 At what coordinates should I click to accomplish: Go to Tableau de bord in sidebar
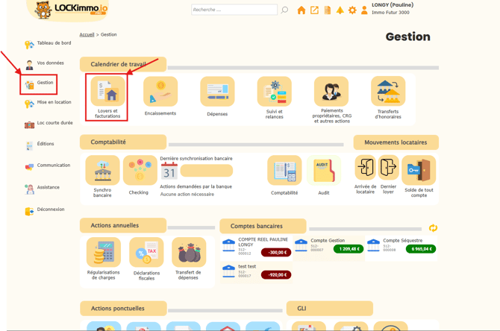pos(54,43)
